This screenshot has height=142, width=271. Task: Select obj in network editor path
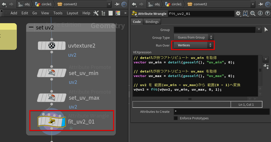24,4
